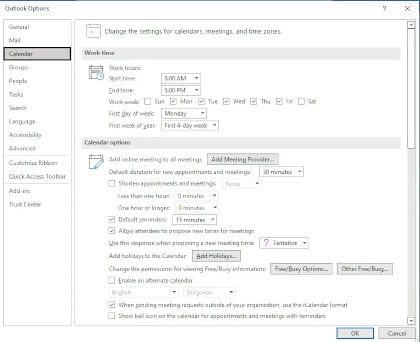Uncheck the Mon work week checkbox
The height and width of the screenshot is (342, 420).
coord(173,101)
